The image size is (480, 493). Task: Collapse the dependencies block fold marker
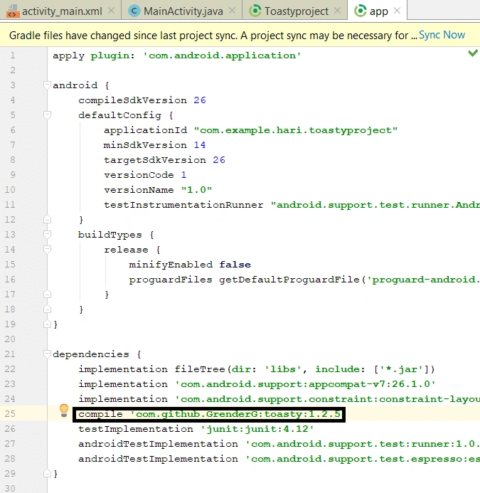[47, 354]
